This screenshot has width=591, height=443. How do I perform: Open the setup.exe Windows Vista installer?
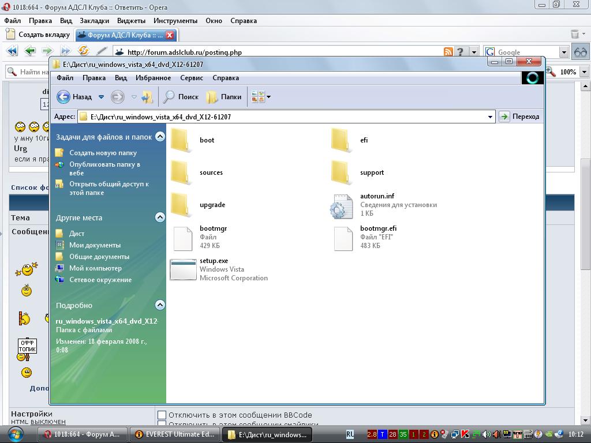pyautogui.click(x=184, y=269)
